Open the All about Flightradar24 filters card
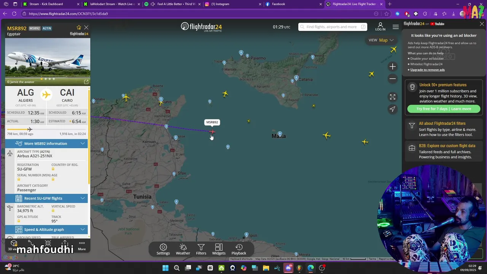 tap(444, 129)
